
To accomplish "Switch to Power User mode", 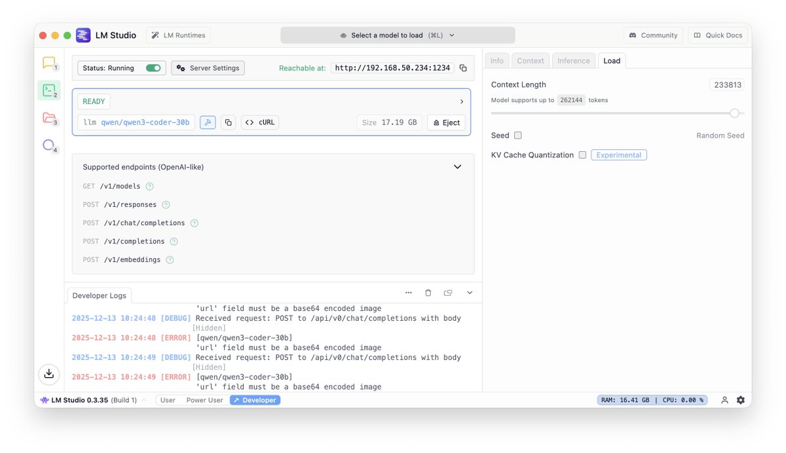I will pyautogui.click(x=204, y=400).
